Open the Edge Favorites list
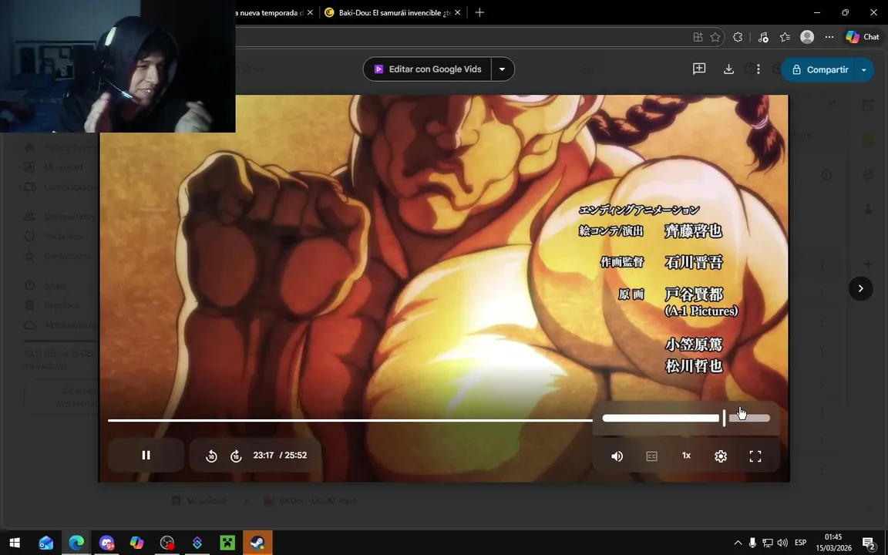 pyautogui.click(x=785, y=37)
